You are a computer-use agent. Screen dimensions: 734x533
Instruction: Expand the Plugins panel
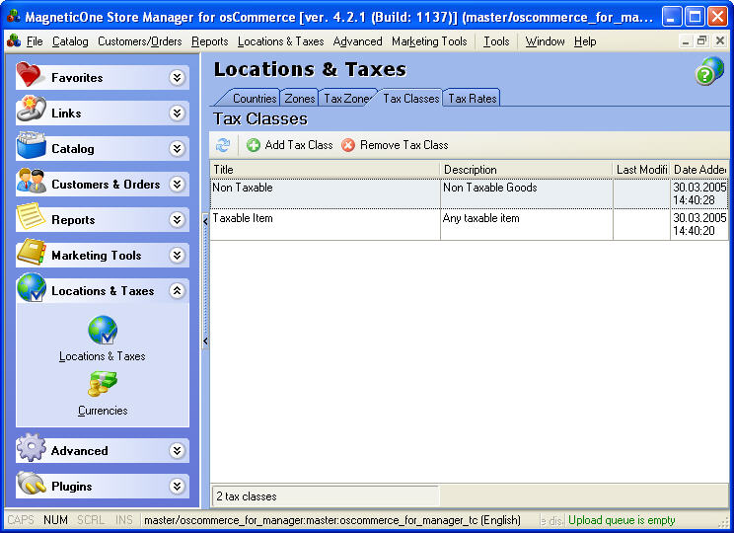pos(177,487)
